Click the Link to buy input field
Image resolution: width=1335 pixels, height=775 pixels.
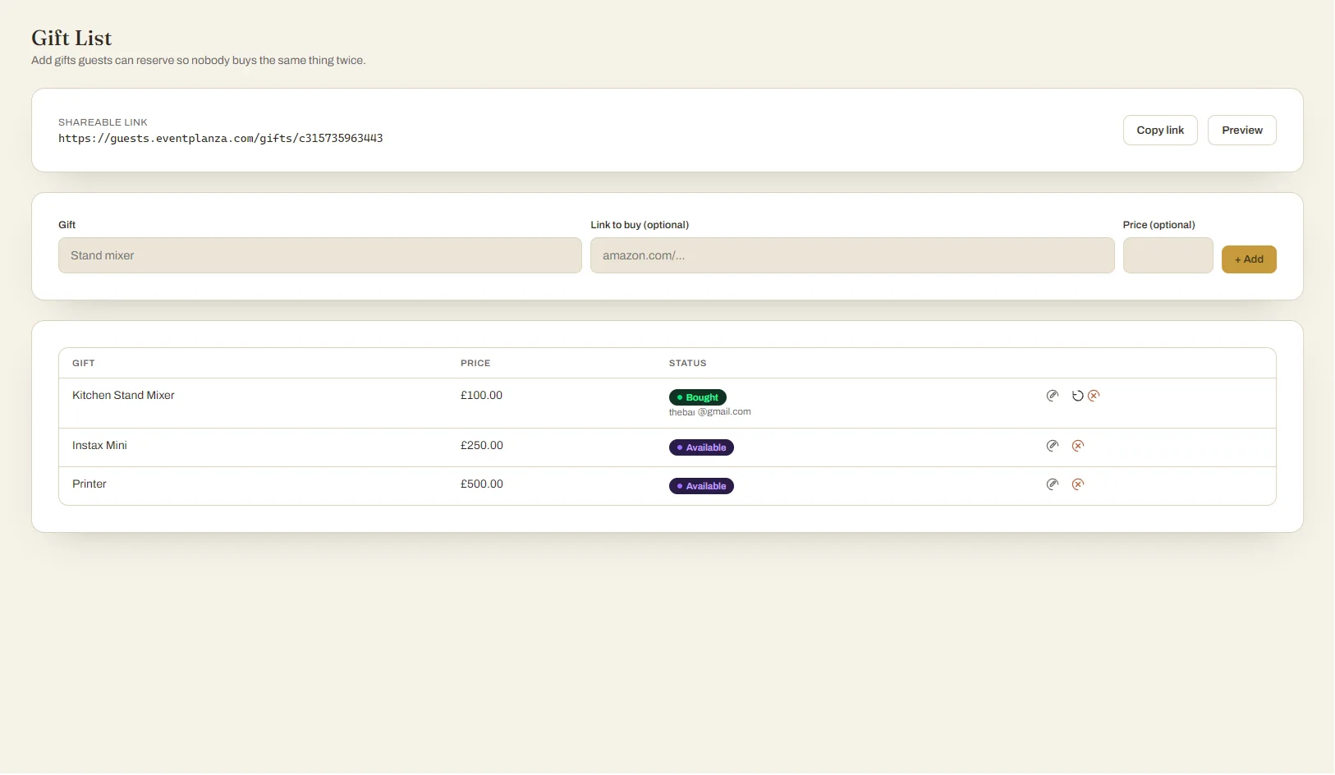click(852, 255)
